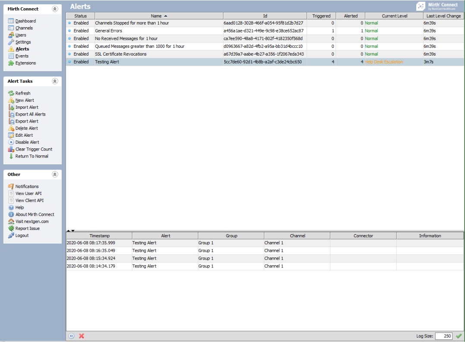The width and height of the screenshot is (465, 342).
Task: Click Disable Alert icon
Action: point(11,142)
